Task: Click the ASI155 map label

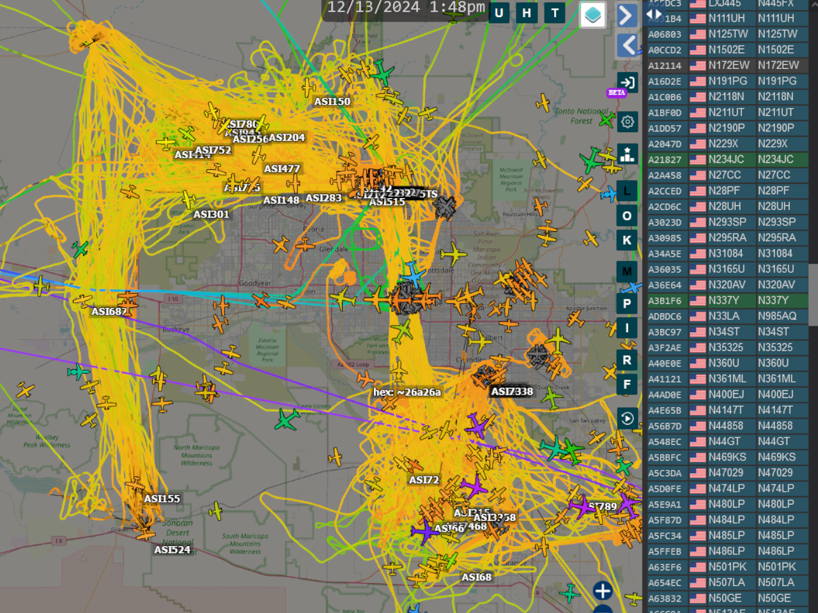Action: click(x=162, y=499)
